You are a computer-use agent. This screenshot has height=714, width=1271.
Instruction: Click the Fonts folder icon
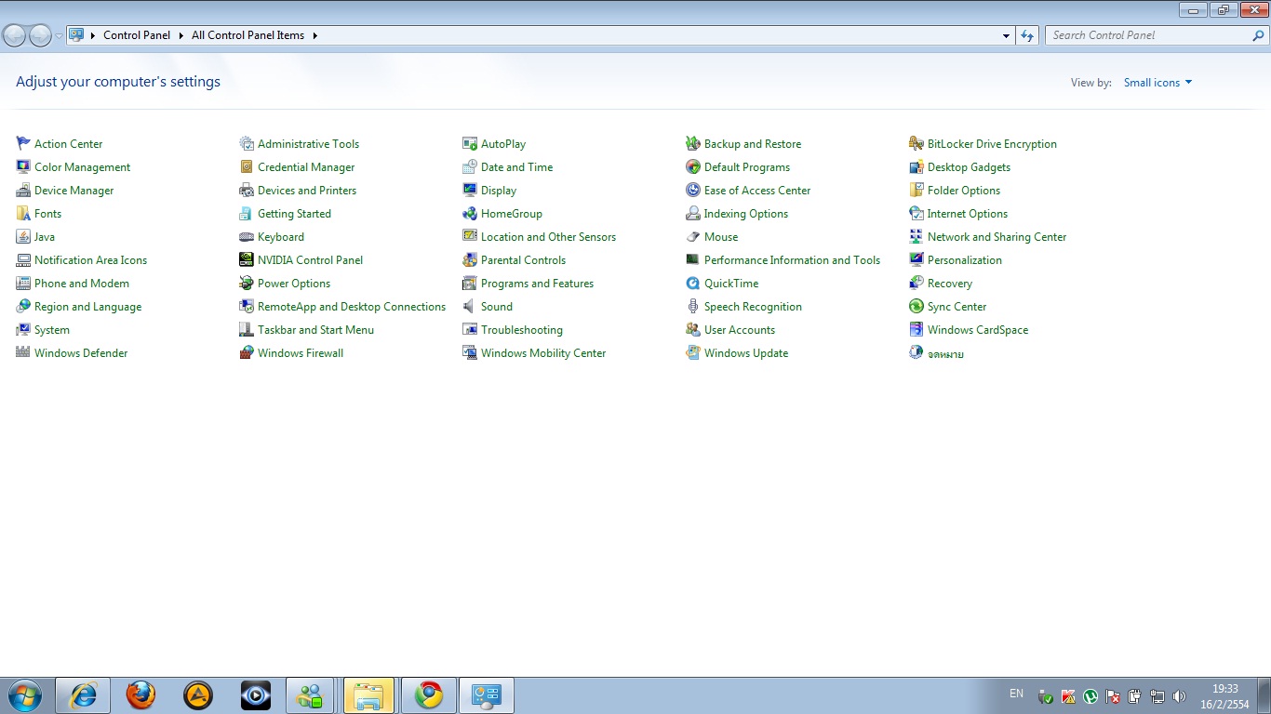click(x=23, y=213)
